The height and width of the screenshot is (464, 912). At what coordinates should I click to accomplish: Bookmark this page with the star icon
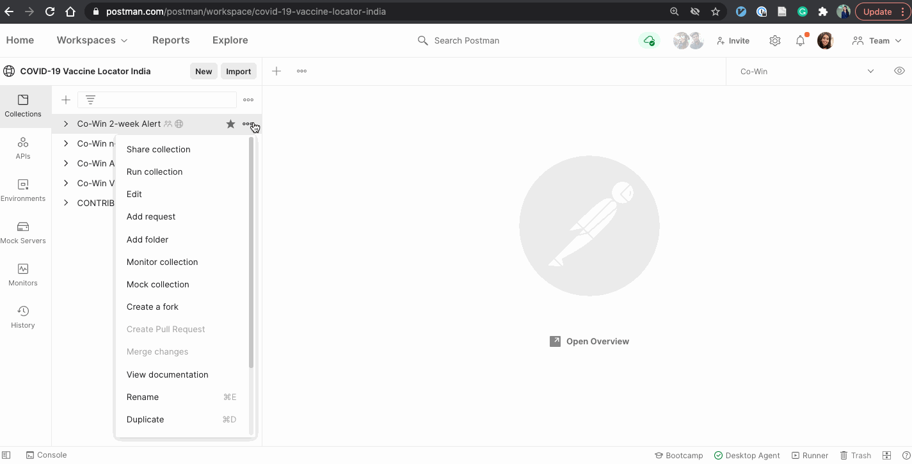click(716, 12)
